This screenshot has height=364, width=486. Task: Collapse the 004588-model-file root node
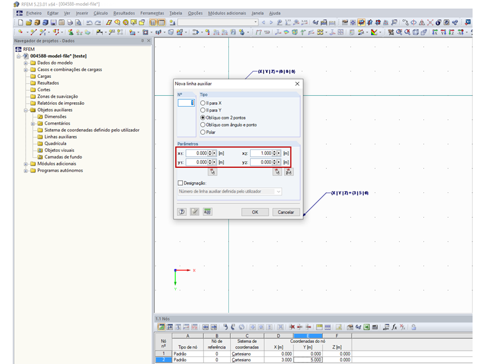coord(19,56)
